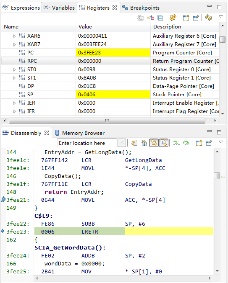Toggle the Show Type Names icon in Registers
Viewport: 228px width, 283px height.
click(x=141, y=18)
